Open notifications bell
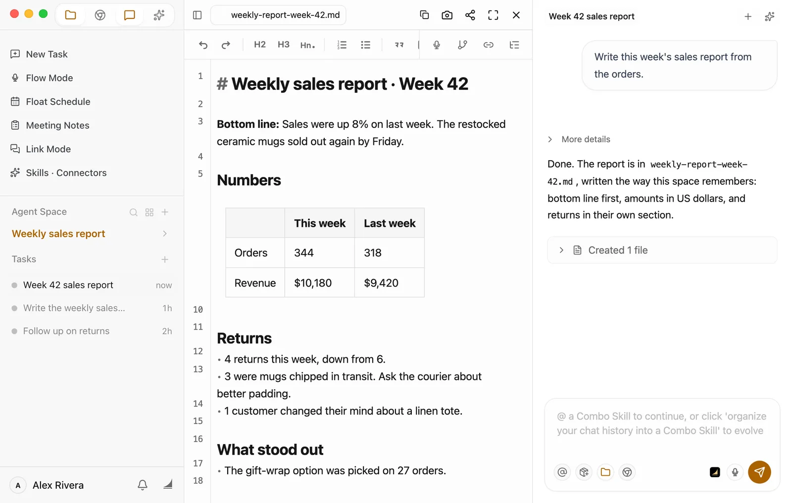792x503 pixels. click(x=143, y=485)
